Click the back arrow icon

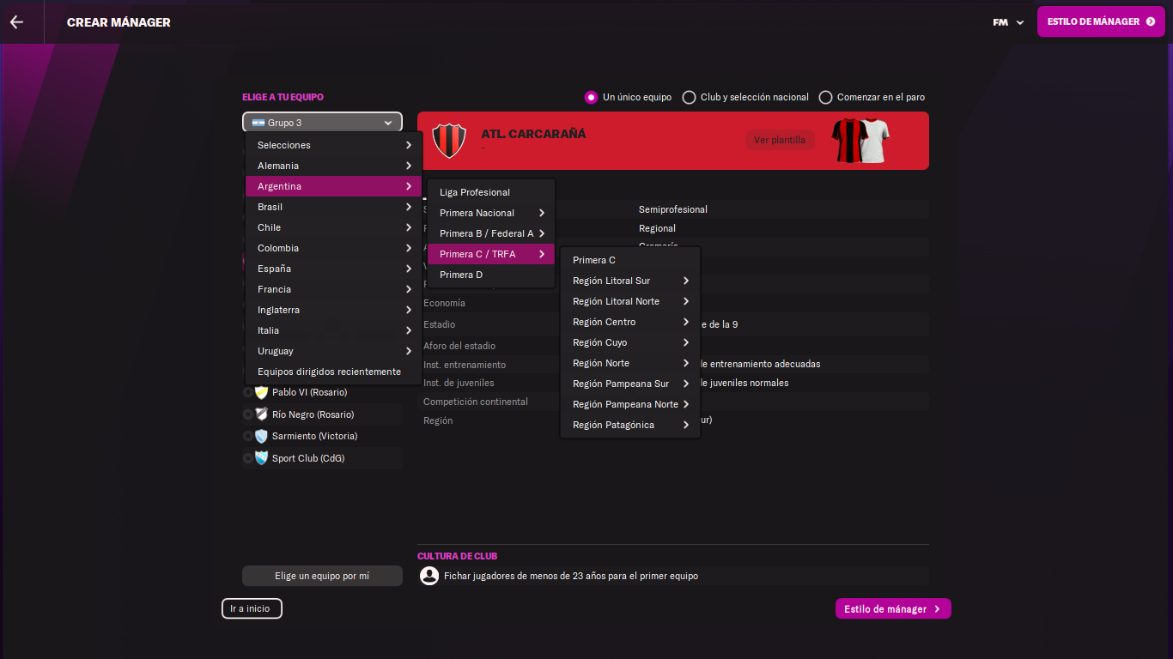coord(16,22)
